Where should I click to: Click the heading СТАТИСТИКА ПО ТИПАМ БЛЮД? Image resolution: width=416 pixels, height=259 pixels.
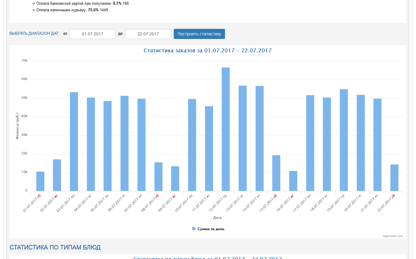(55, 247)
